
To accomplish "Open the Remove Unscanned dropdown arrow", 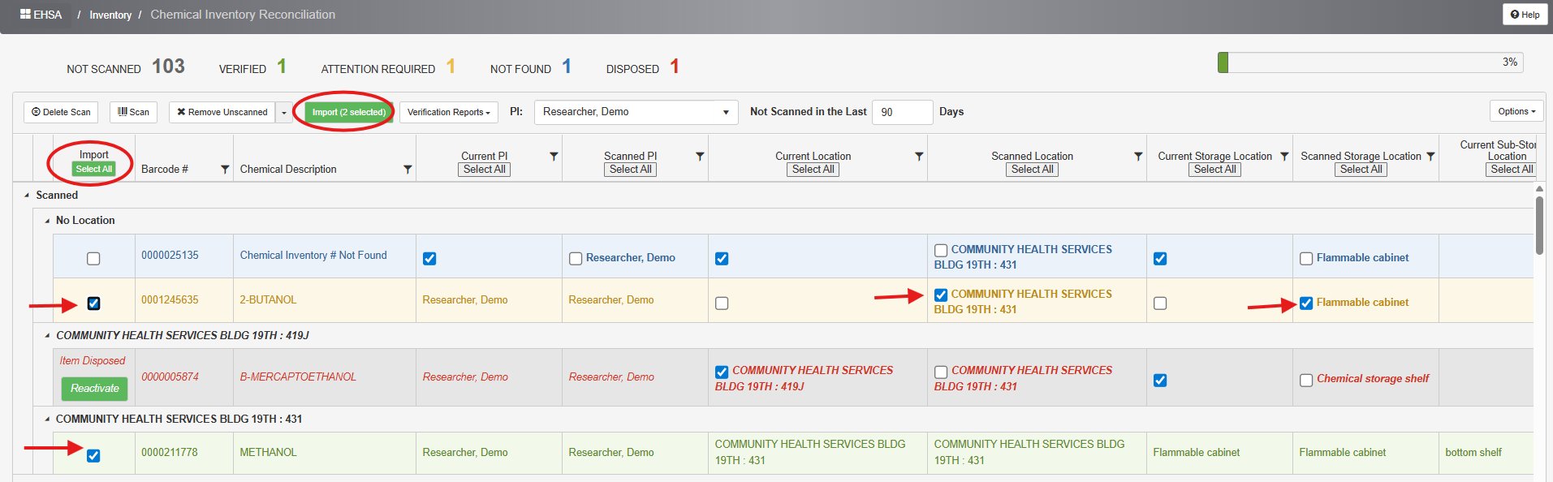I will tap(284, 112).
